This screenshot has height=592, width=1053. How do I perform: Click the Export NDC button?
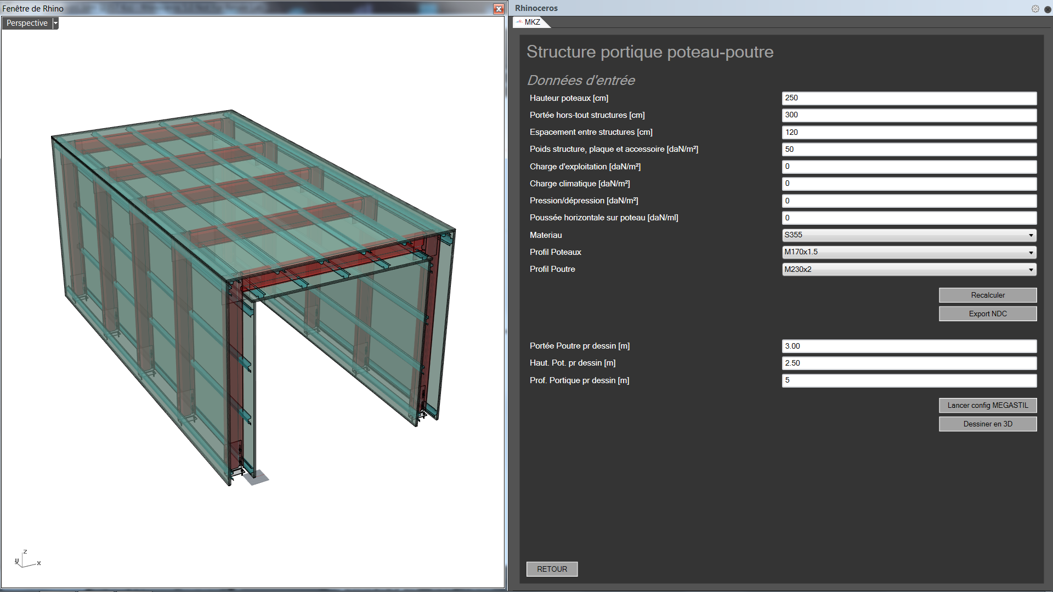[x=987, y=314]
